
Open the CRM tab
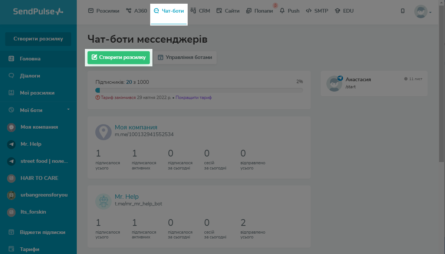point(200,11)
